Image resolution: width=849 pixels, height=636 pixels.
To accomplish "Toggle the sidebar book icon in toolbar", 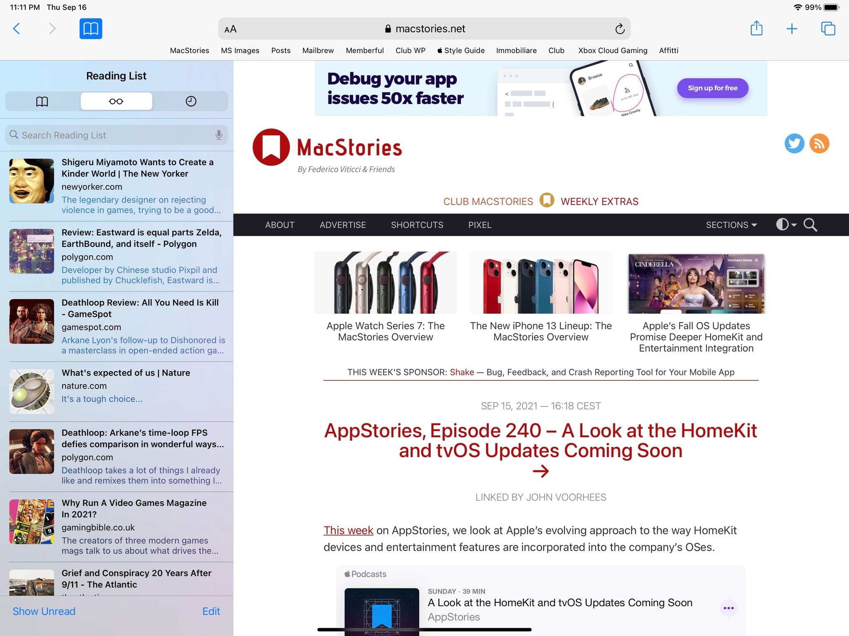I will coord(91,29).
